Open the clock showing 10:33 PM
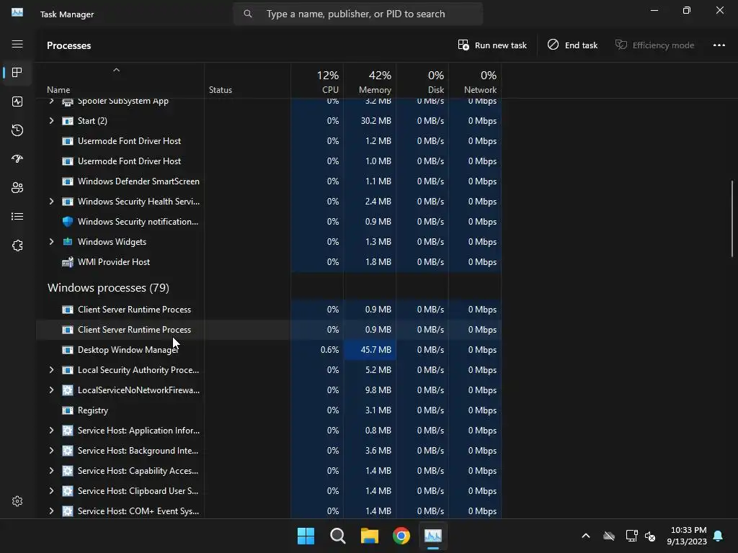This screenshot has width=738, height=553. (x=687, y=536)
